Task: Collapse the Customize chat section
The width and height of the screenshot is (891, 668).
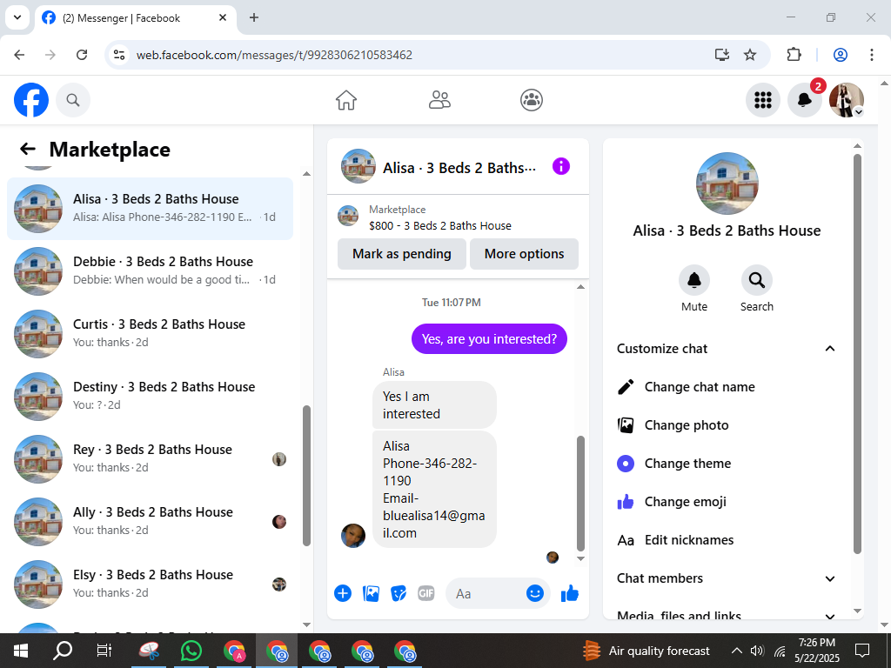Action: click(x=727, y=349)
